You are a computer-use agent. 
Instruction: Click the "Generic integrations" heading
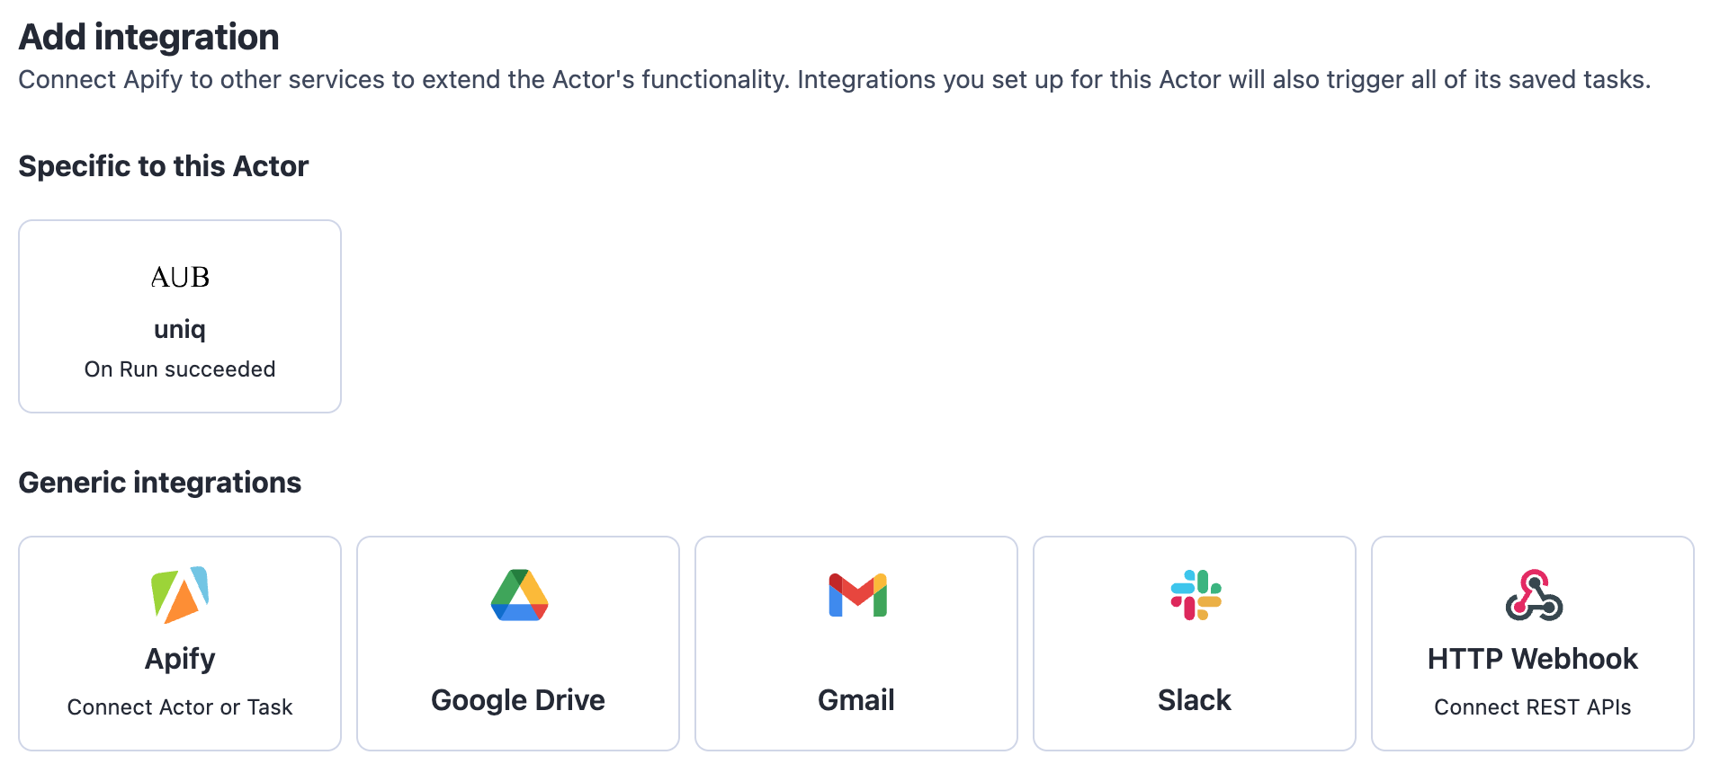[160, 483]
